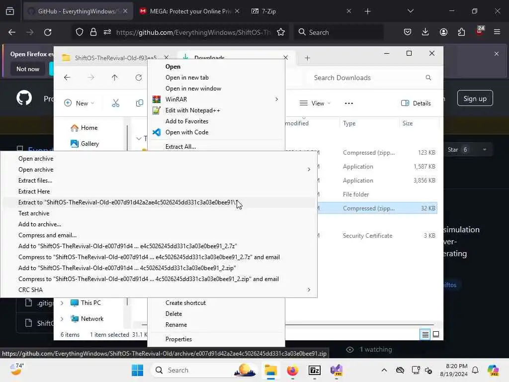Image resolution: width=509 pixels, height=382 pixels.
Task: Expand the WinRAR submenu
Action: (276, 99)
